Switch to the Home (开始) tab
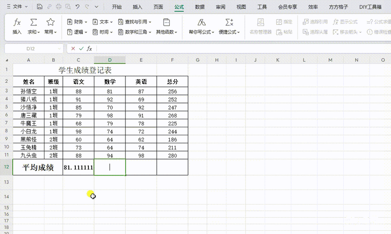The height and width of the screenshot is (234, 391). 117,7
